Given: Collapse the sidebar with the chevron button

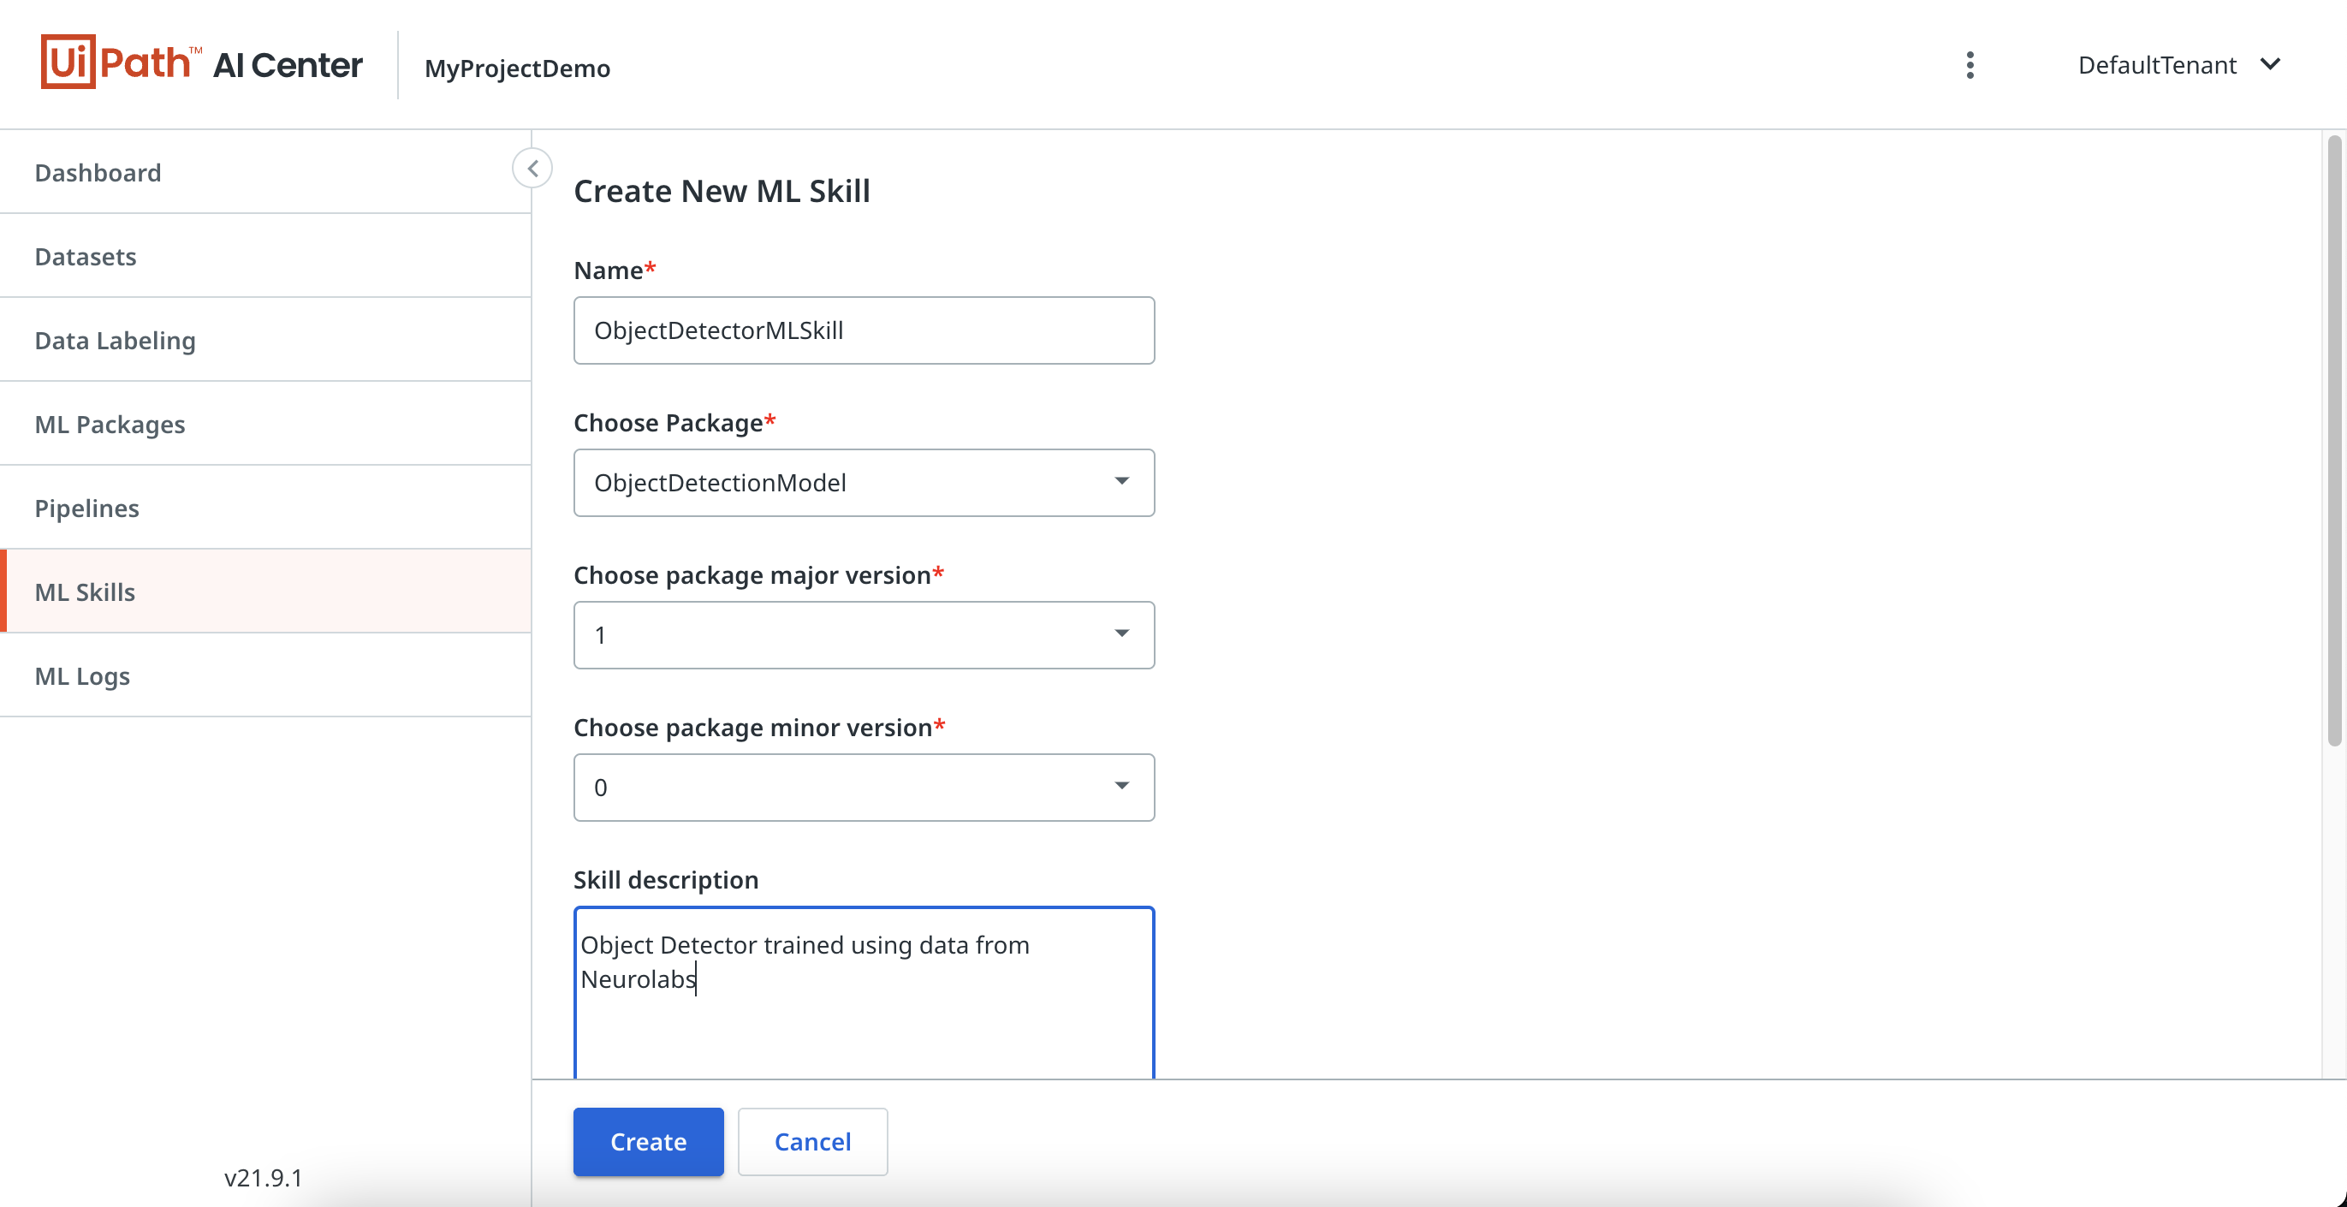Looking at the screenshot, I should (532, 169).
